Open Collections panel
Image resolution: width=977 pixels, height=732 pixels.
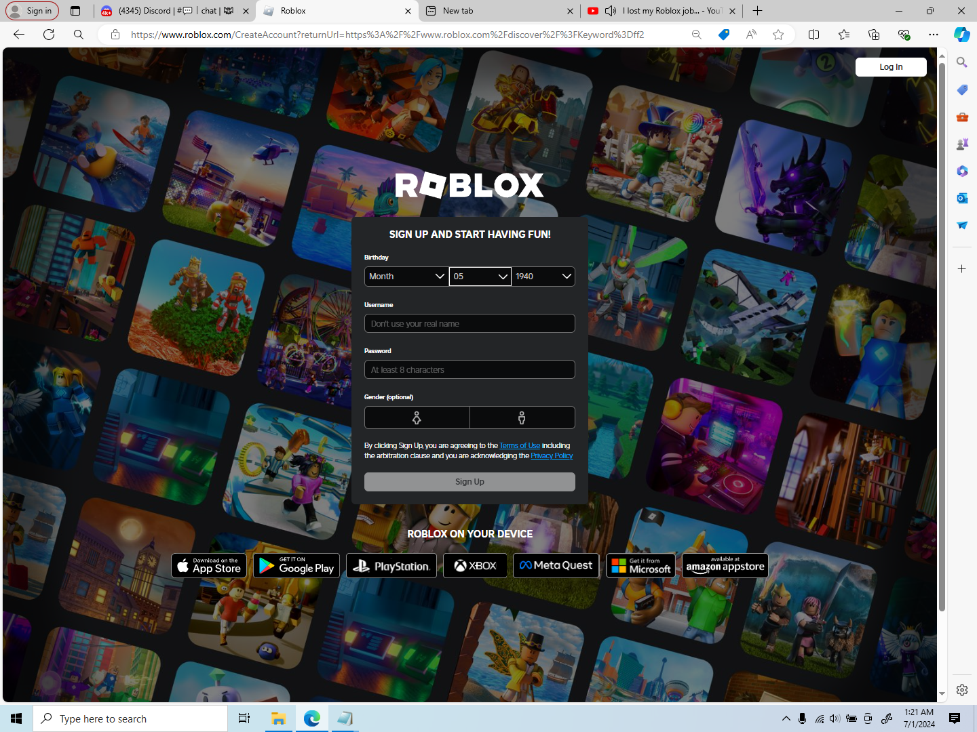(x=874, y=35)
